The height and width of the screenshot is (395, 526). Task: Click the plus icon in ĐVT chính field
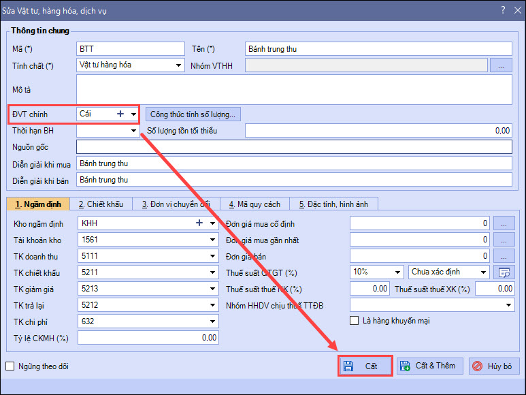[120, 114]
